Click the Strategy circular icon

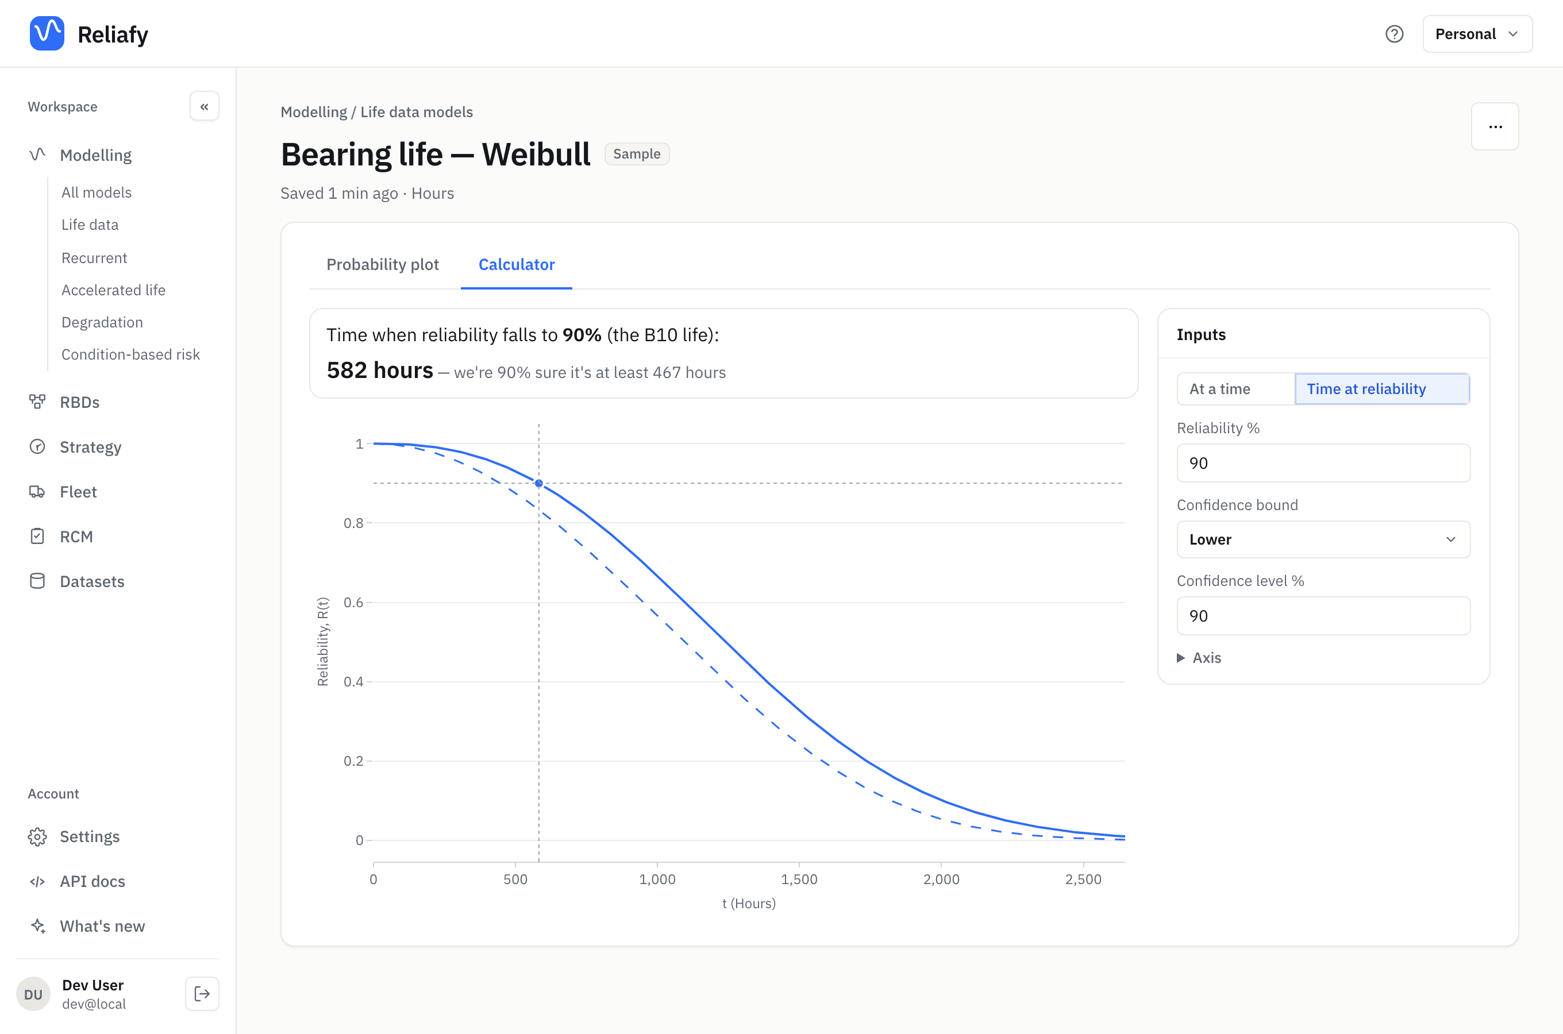[x=37, y=446]
